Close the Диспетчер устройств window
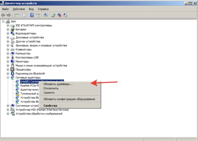Image resolution: width=198 pixels, height=141 pixels. (195, 3)
